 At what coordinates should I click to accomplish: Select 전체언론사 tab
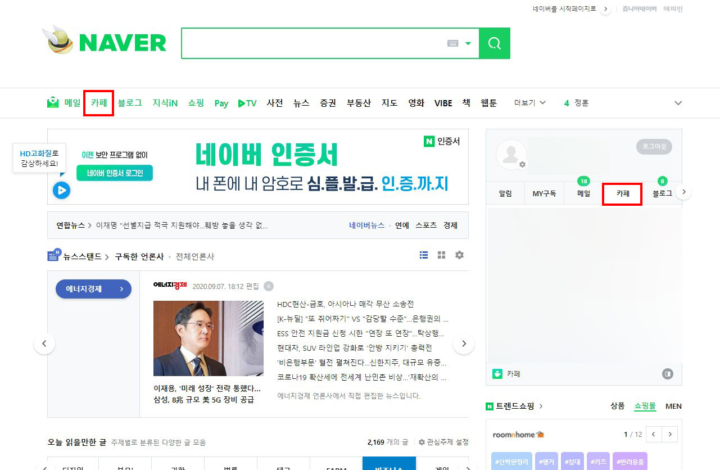(195, 256)
